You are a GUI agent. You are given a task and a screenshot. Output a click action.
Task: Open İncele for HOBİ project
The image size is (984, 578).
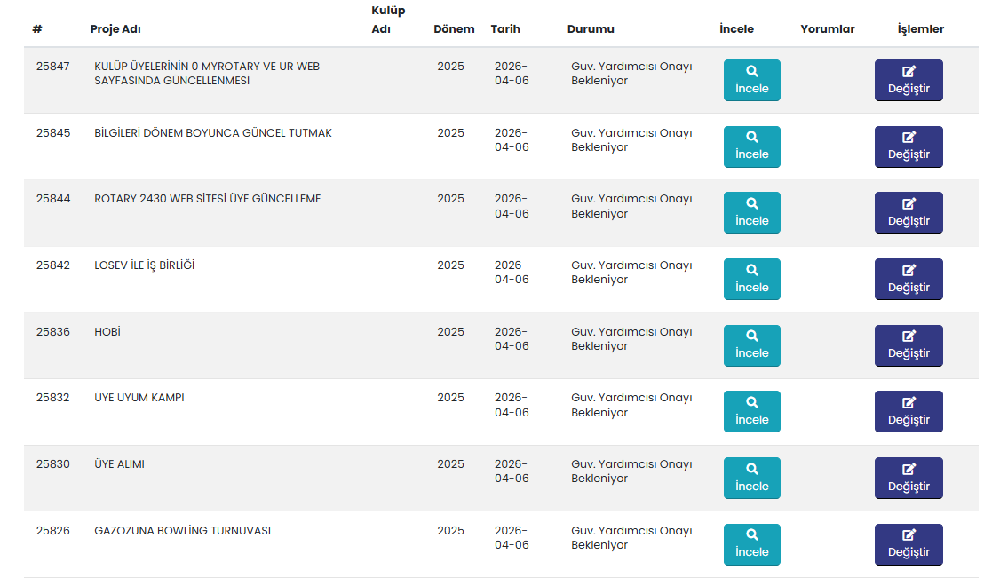click(751, 345)
